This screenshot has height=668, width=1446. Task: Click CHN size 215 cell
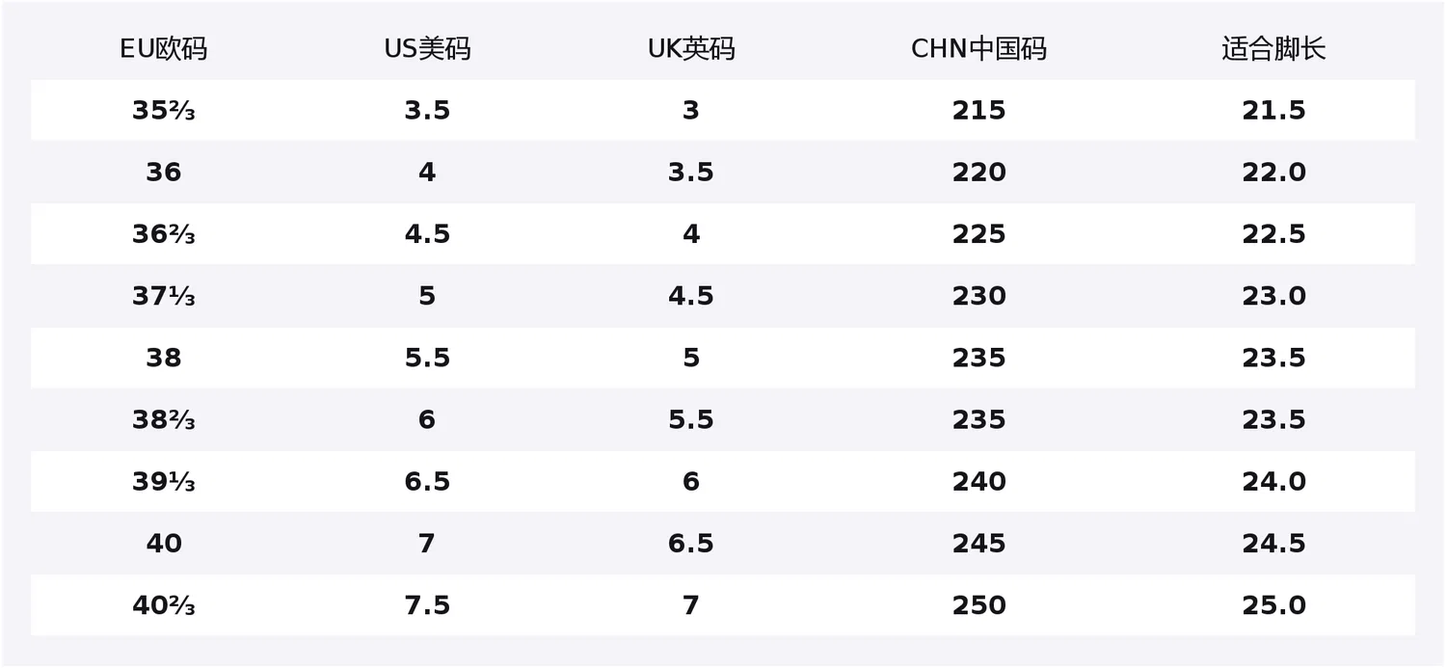tap(978, 111)
